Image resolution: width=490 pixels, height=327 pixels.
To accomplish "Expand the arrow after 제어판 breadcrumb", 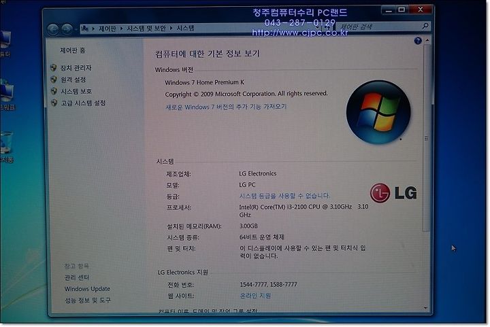I will 121,29.
